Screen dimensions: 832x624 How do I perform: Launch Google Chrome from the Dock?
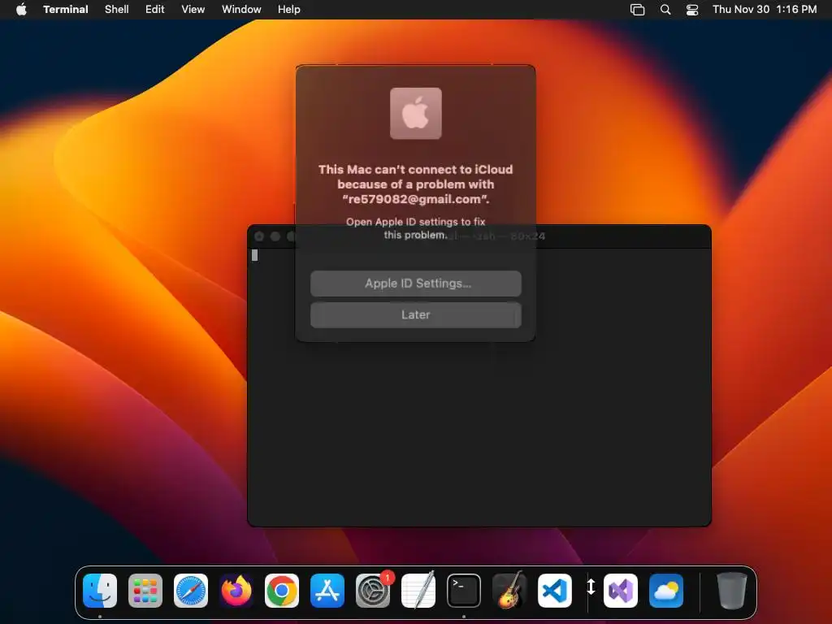282,590
